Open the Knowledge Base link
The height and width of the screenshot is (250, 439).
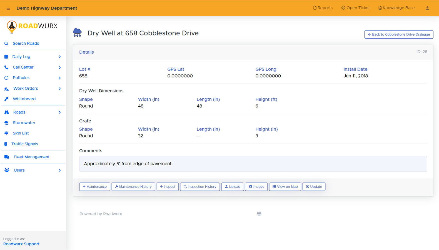pos(396,8)
